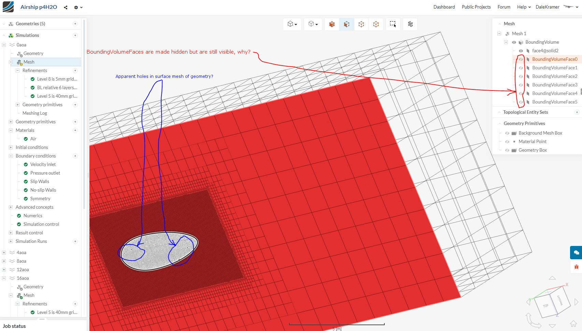The width and height of the screenshot is (582, 331).
Task: Show the Background Mesh Box primitive
Action: [x=507, y=133]
